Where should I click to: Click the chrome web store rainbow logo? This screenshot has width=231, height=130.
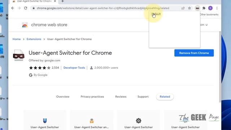25,25
